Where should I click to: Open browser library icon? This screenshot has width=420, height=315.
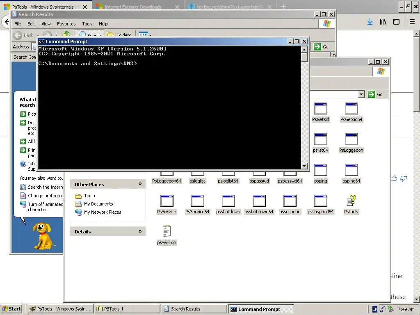click(383, 22)
